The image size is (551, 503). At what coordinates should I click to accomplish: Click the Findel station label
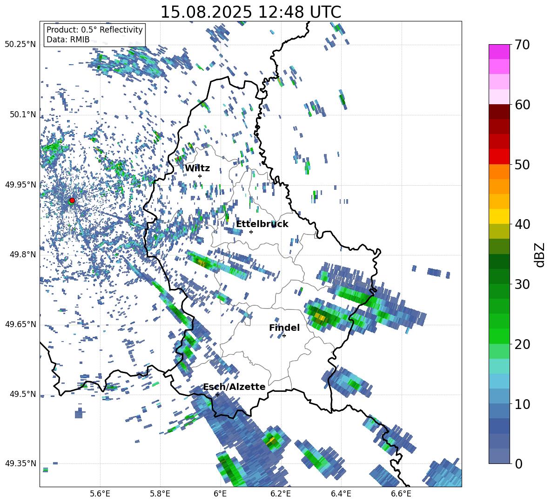coord(284,328)
